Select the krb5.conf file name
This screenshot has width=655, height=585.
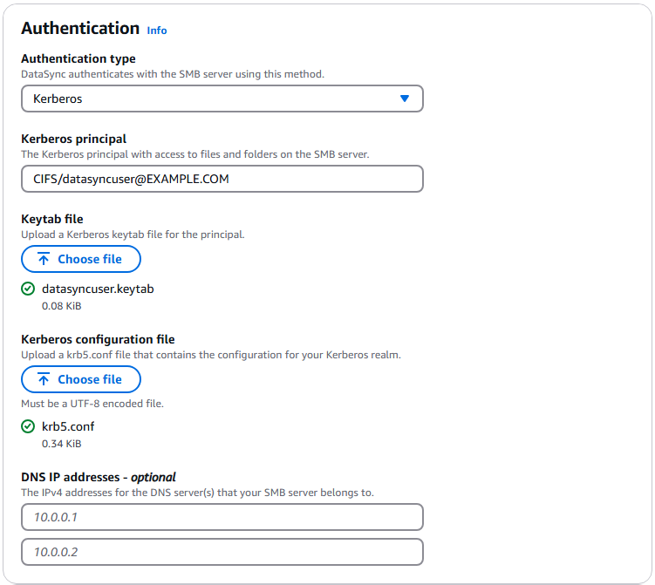pos(68,426)
